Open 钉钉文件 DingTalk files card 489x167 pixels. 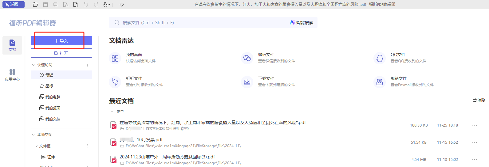136,82
